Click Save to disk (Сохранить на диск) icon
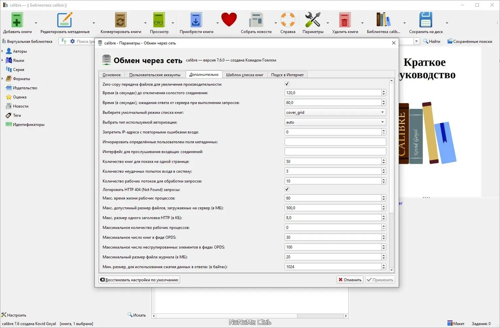The image size is (500, 328). [x=425, y=20]
